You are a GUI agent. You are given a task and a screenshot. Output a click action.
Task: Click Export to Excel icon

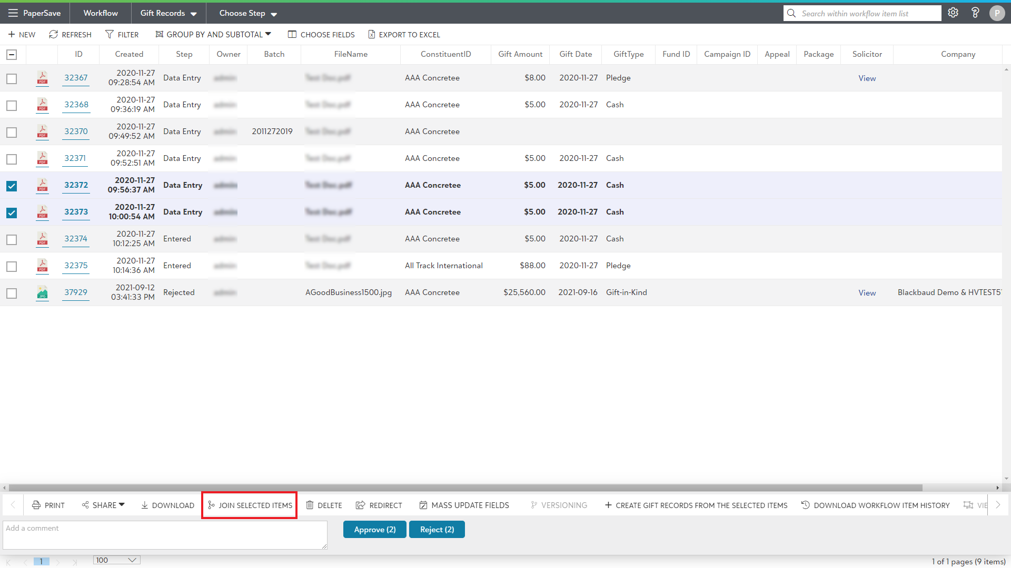pyautogui.click(x=372, y=35)
